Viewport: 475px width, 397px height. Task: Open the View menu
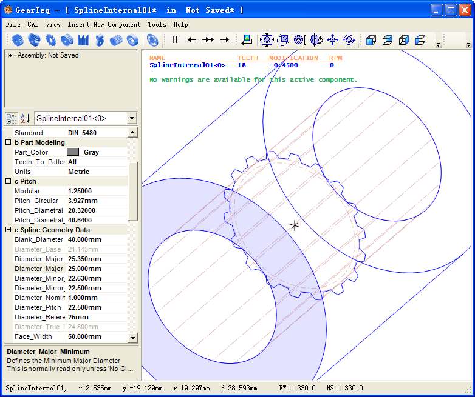click(53, 24)
